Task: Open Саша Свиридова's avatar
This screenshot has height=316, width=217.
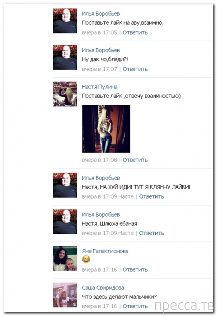Action: pyautogui.click(x=65, y=295)
